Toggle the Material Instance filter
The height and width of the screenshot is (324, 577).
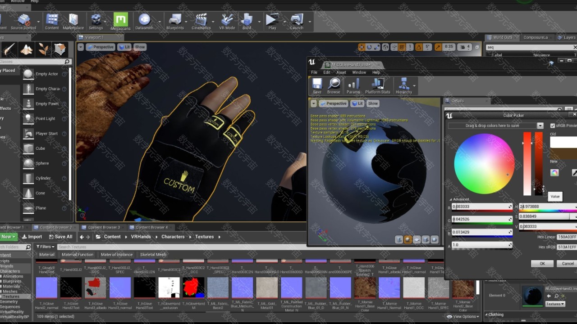click(x=117, y=255)
